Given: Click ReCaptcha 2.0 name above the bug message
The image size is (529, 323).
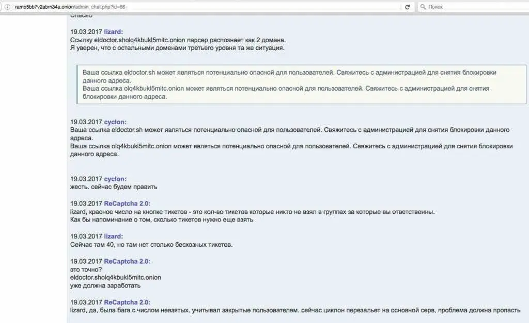Looking at the screenshot, I should (x=127, y=302).
